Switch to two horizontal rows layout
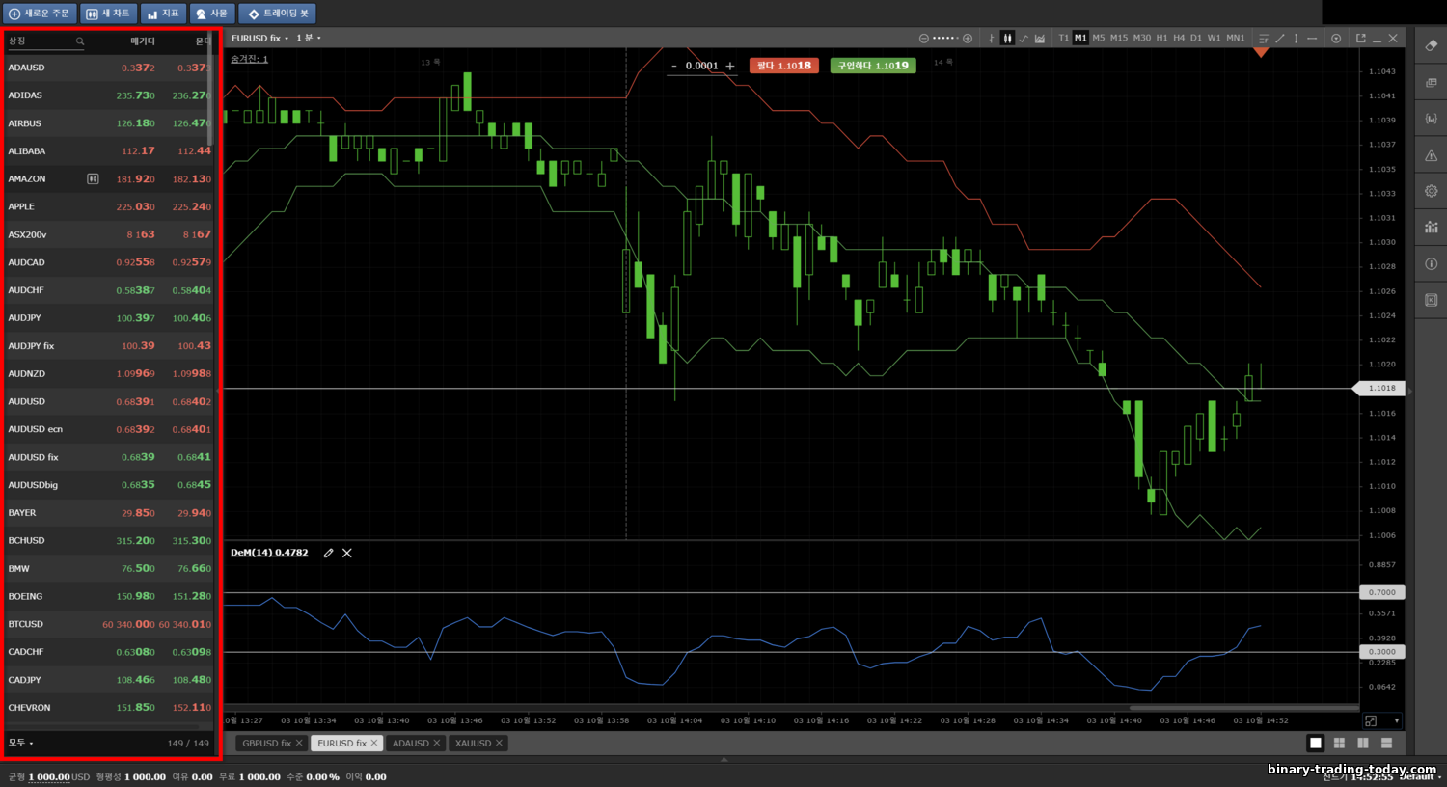 [x=1386, y=743]
